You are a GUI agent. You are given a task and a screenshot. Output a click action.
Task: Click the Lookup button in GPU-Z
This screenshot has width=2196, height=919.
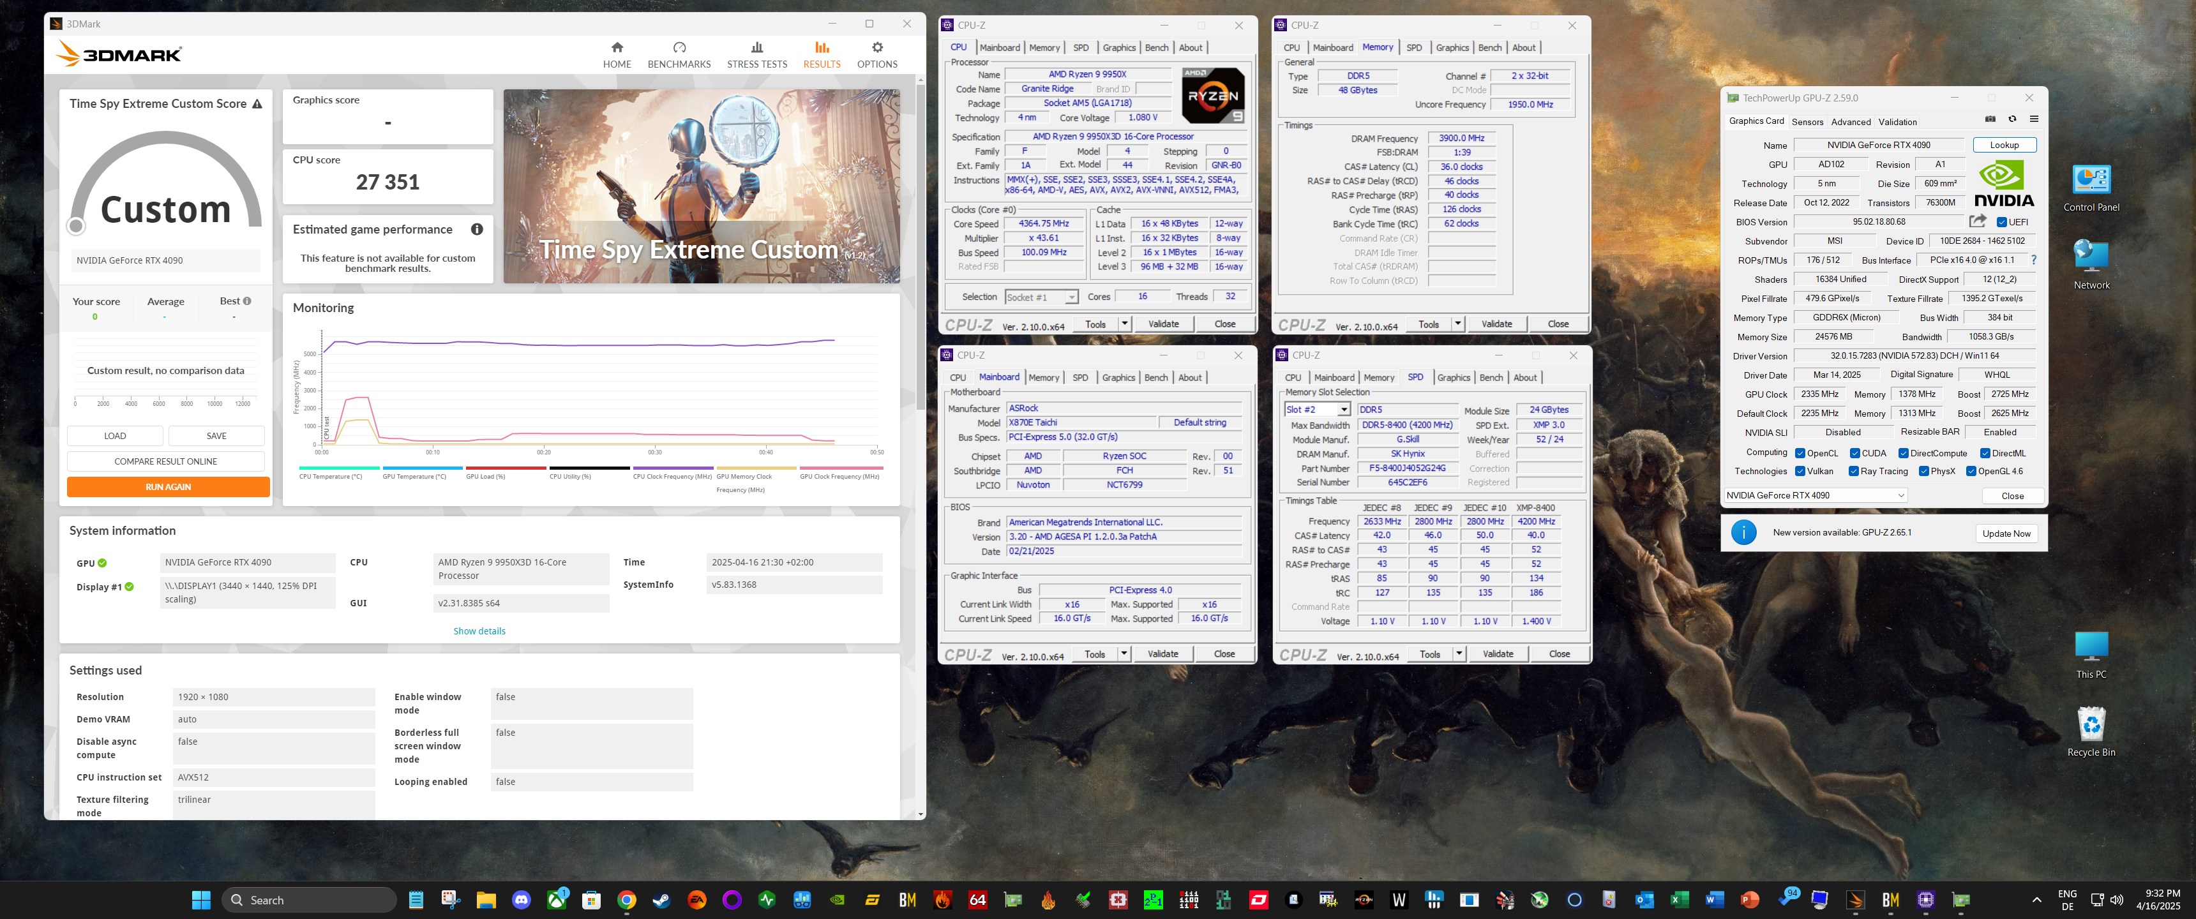[2004, 145]
